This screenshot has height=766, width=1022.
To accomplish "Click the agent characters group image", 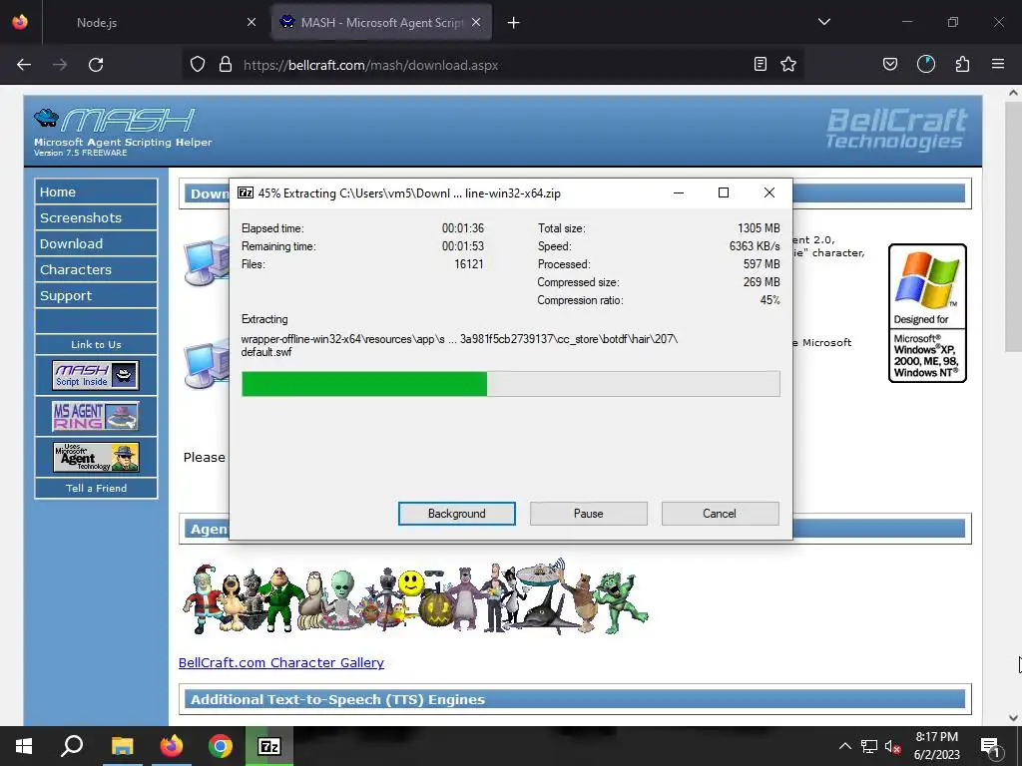I will 415,597.
